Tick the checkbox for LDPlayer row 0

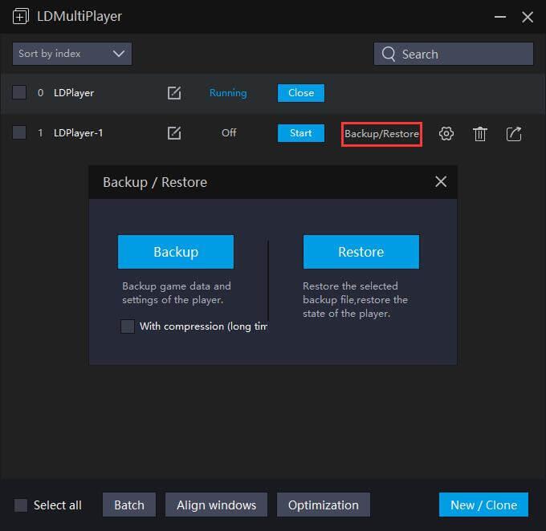click(19, 92)
